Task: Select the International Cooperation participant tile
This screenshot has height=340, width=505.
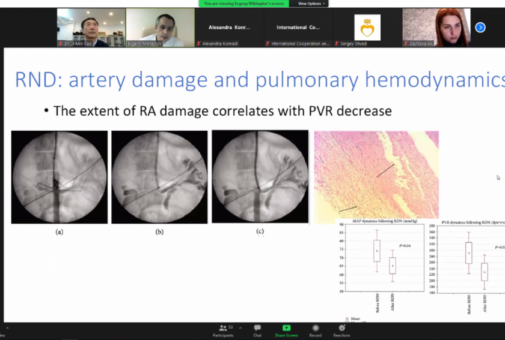Action: click(298, 27)
